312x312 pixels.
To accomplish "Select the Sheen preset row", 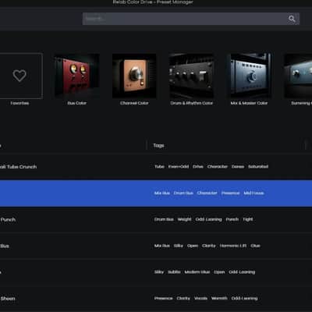I will (x=156, y=298).
